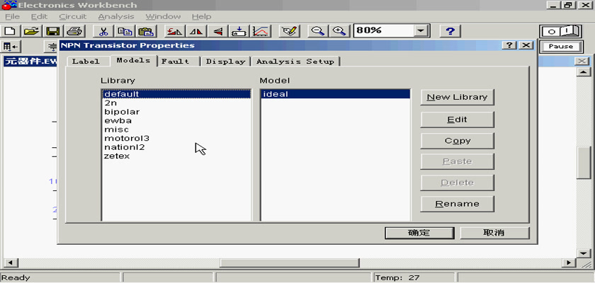Toggle the simulation power switch
The width and height of the screenshot is (595, 283).
click(560, 31)
